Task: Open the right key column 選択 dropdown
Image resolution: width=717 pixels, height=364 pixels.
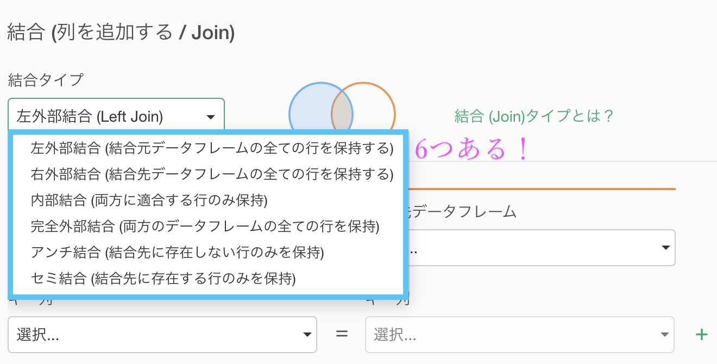Action: coord(520,335)
